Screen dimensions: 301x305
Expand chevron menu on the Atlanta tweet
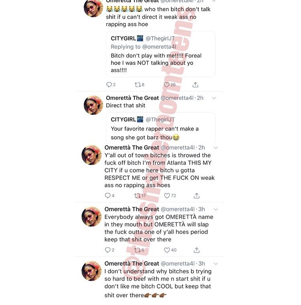[x=216, y=147]
